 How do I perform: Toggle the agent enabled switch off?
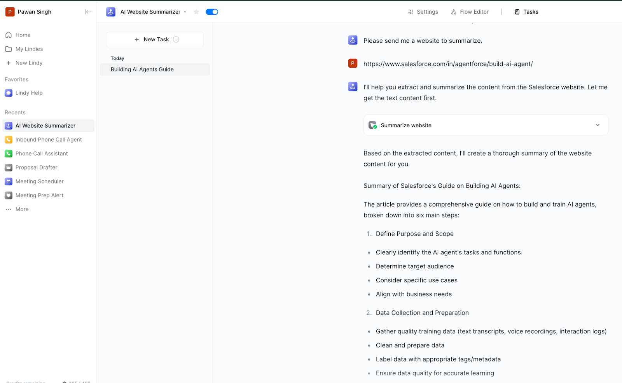tap(212, 12)
